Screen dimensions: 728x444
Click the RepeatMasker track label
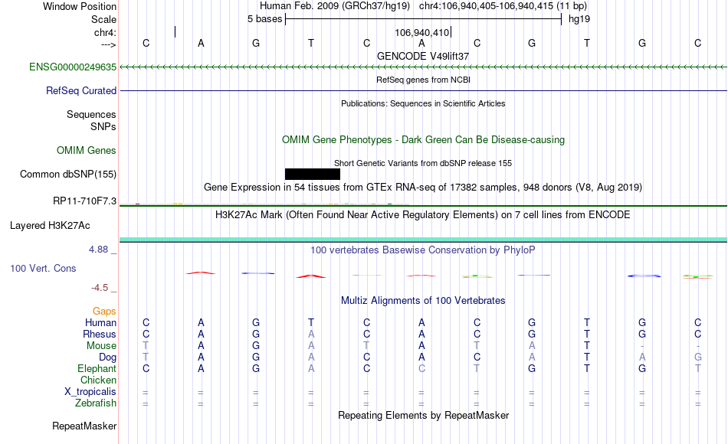(84, 426)
